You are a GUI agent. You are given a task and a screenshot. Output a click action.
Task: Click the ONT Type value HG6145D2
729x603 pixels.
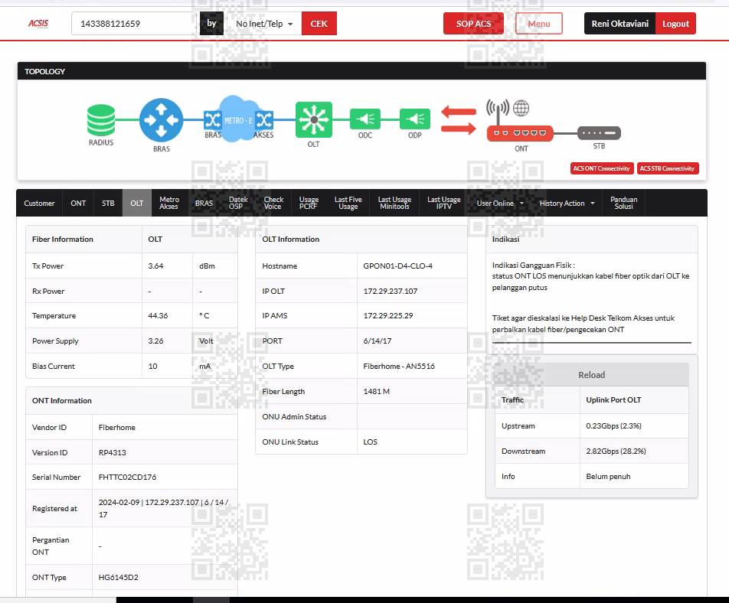(119, 578)
